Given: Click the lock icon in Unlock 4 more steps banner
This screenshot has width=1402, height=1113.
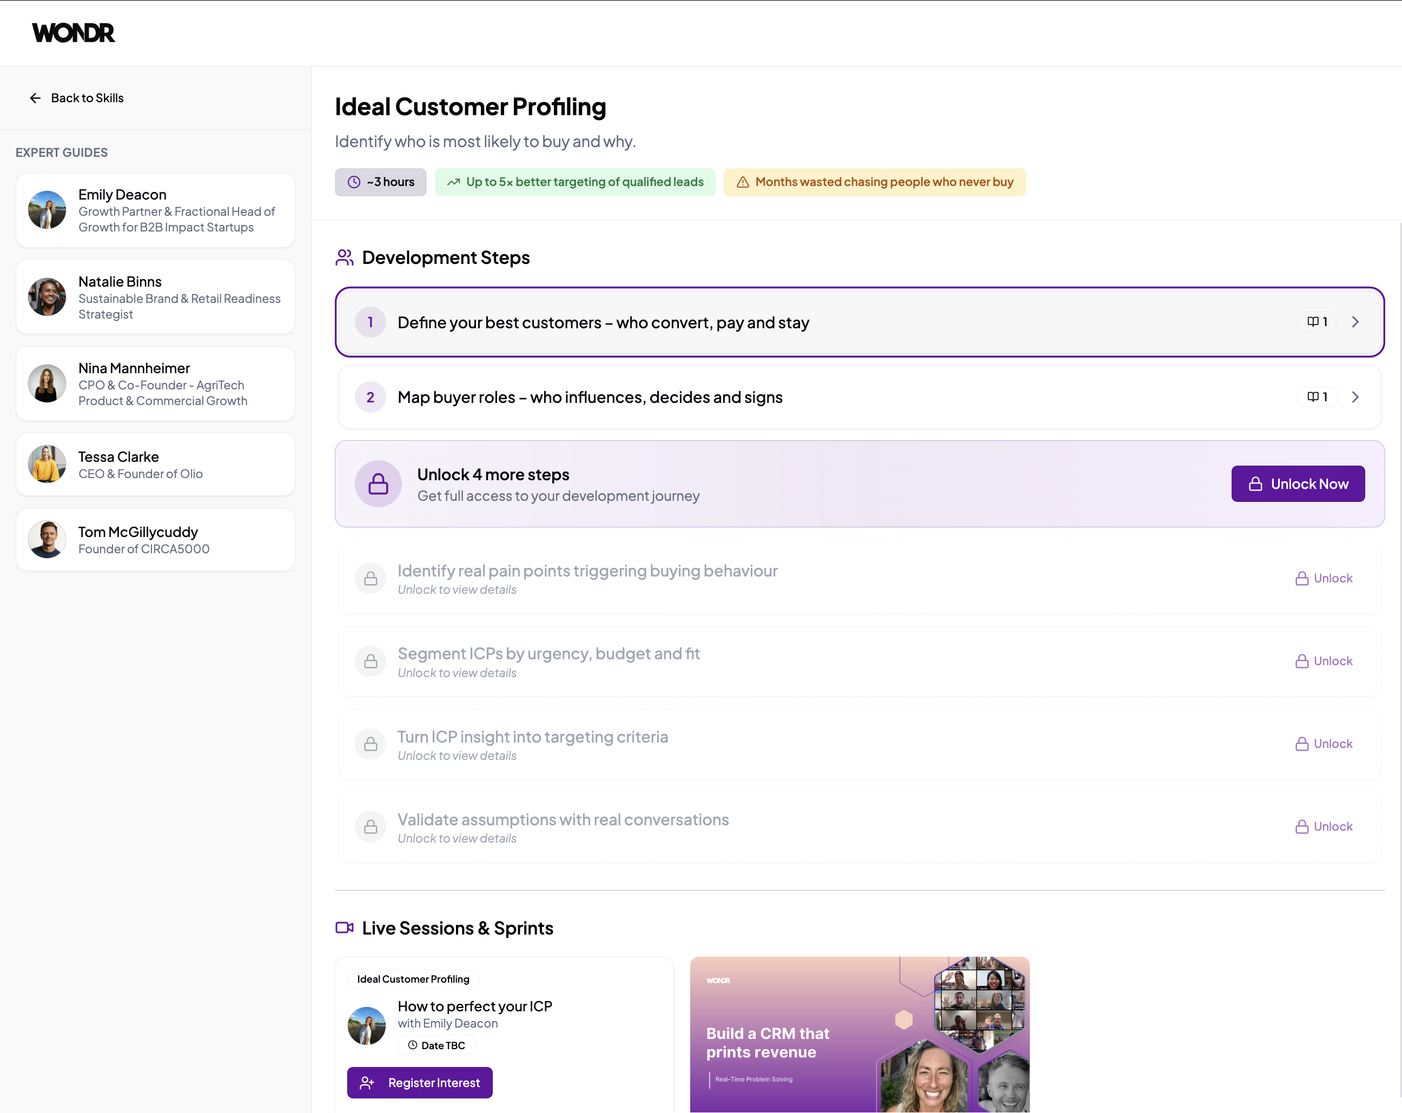Looking at the screenshot, I should tap(378, 483).
